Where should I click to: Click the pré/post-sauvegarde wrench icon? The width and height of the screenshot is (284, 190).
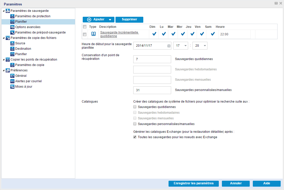(x=12, y=32)
